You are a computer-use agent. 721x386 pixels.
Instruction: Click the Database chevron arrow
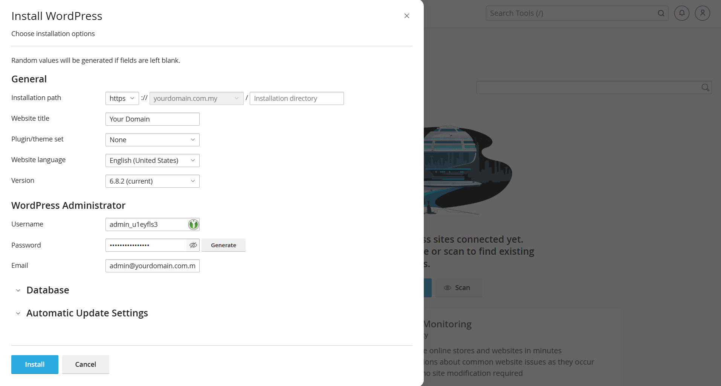[18, 290]
